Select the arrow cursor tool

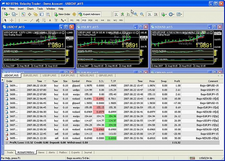5,20
